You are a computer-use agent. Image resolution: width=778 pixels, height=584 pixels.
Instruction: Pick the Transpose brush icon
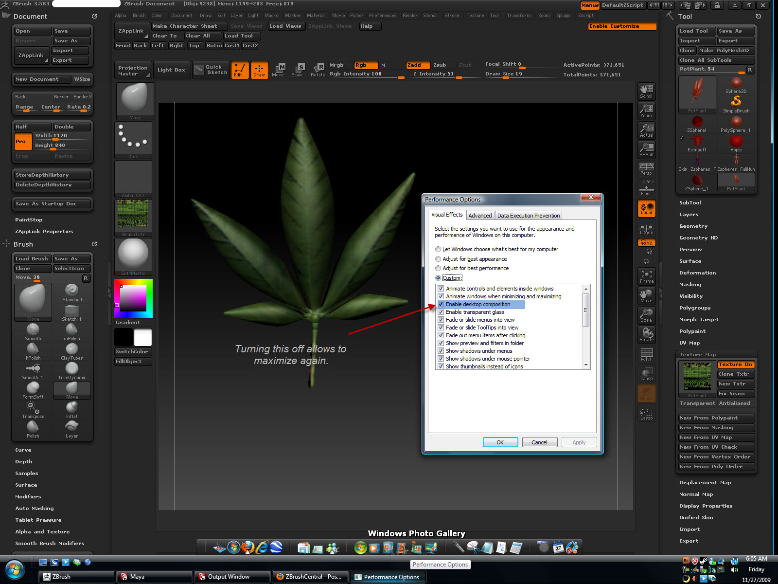coord(33,410)
